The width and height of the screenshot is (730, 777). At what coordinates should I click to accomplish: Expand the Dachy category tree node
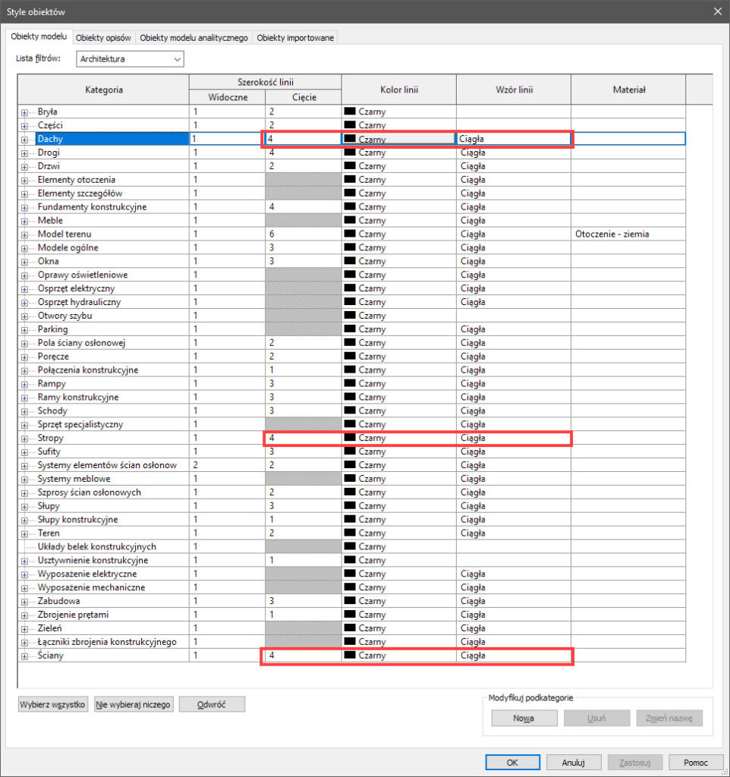coord(24,140)
